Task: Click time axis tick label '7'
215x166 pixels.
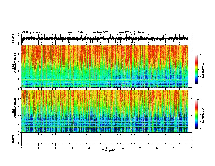Action: 140,148
